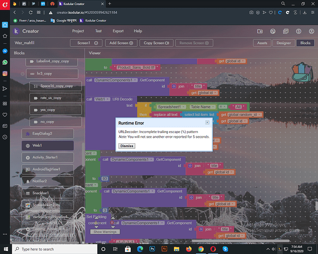Viewport: 318px width, 254px height.
Task: Click the snapshot camera icon in address bar
Action: point(251,13)
